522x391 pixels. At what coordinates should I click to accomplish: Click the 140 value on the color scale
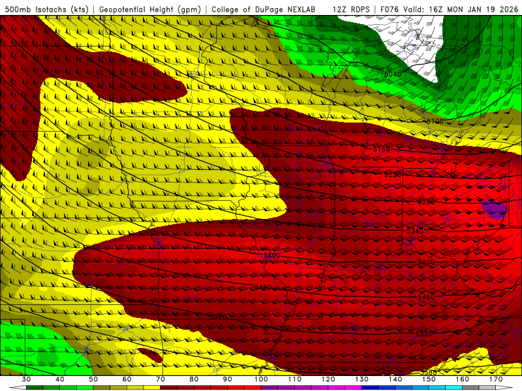[395, 379]
